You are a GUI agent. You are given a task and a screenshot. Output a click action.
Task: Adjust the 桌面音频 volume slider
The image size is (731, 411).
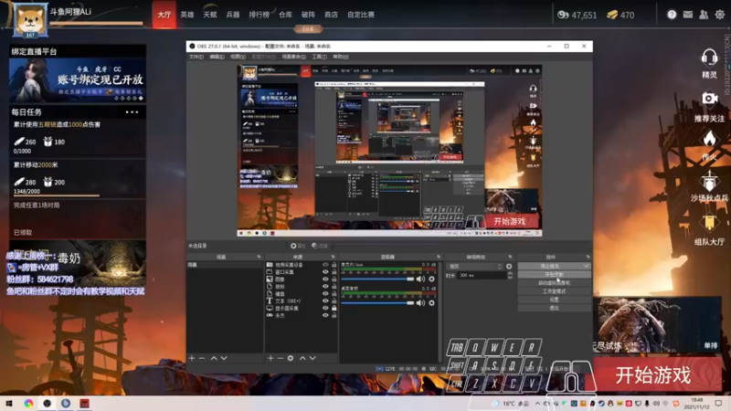click(377, 303)
